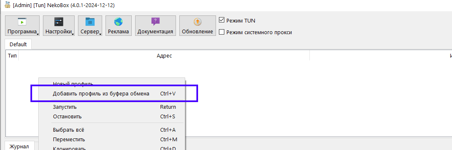Image resolution: width=452 pixels, height=150 pixels.
Task: Choose Переместить in the context menu
Action: [112, 140]
